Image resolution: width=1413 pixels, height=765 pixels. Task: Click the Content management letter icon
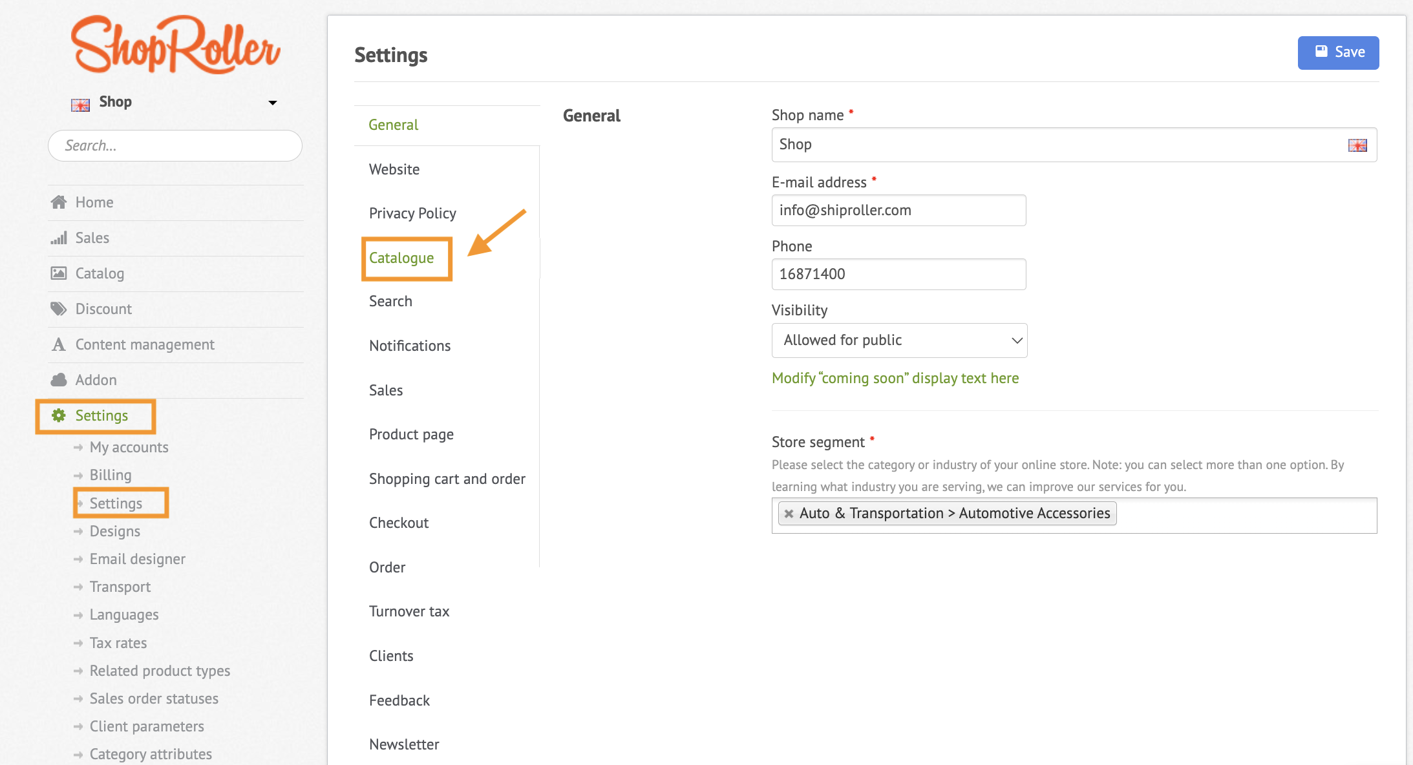59,344
